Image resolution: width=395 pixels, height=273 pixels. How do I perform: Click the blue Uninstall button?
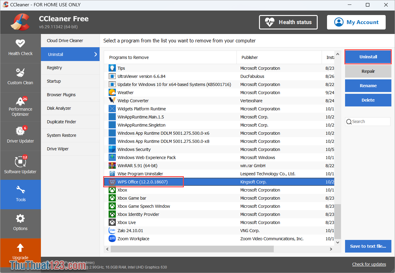368,57
